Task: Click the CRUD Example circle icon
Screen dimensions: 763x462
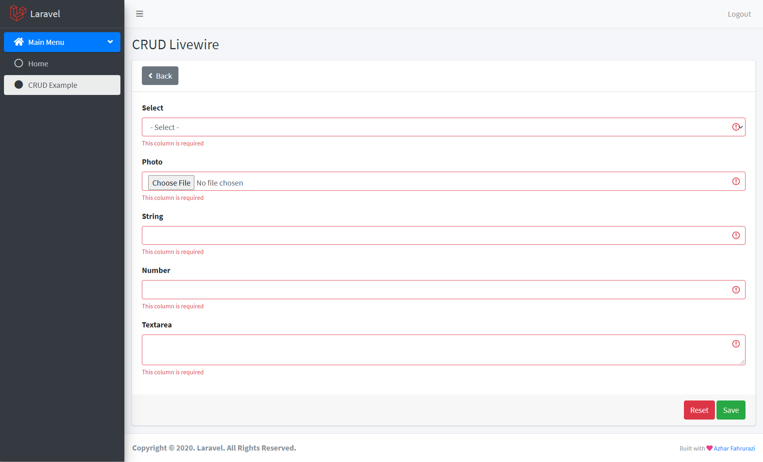Action: pyautogui.click(x=19, y=85)
